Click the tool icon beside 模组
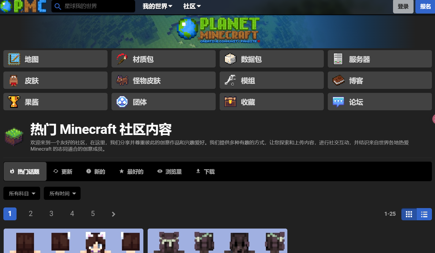The image size is (435, 253). (230, 80)
